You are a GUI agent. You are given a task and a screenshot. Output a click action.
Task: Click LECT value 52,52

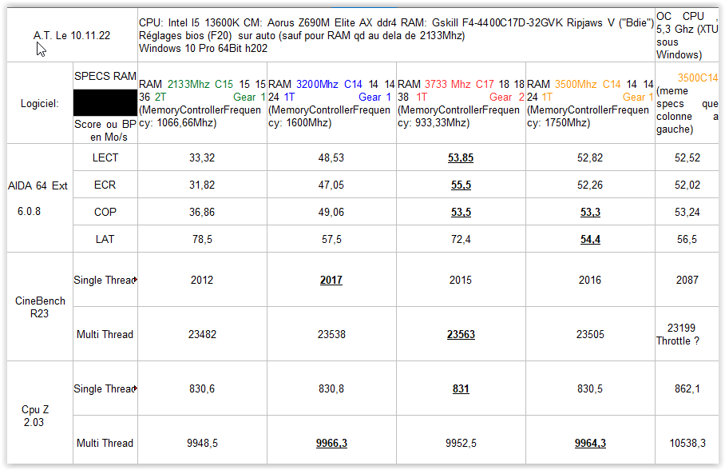[x=687, y=157]
